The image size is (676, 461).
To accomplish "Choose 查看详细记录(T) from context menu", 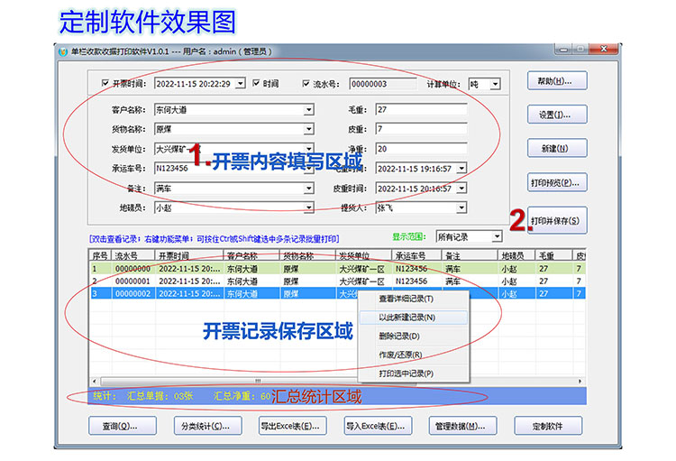I will [414, 299].
